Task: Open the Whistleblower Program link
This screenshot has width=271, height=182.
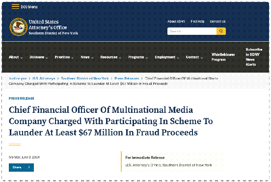Action: point(223,57)
